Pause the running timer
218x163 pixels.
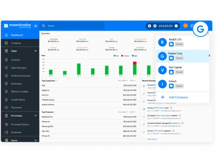(x=150, y=26)
